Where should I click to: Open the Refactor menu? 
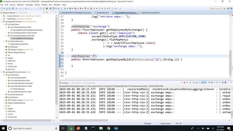click(20, 5)
